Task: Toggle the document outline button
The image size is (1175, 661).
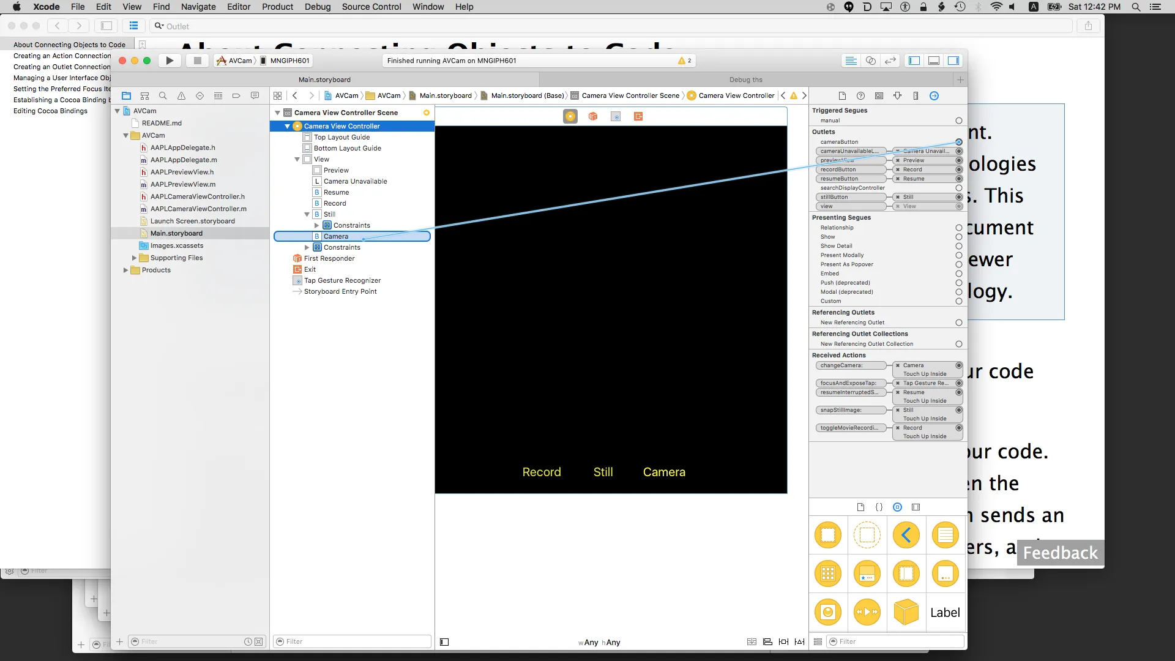Action: click(x=444, y=642)
